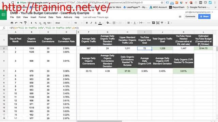Click the spreadsheet title text
Screen dimensions: 218x122
pos(50,13)
